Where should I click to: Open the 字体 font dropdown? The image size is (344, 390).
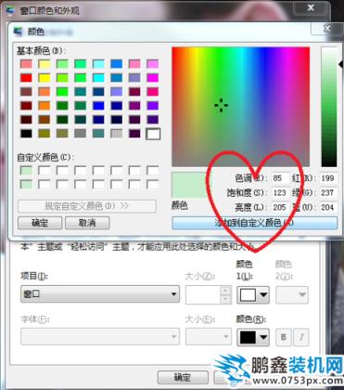coord(100,336)
